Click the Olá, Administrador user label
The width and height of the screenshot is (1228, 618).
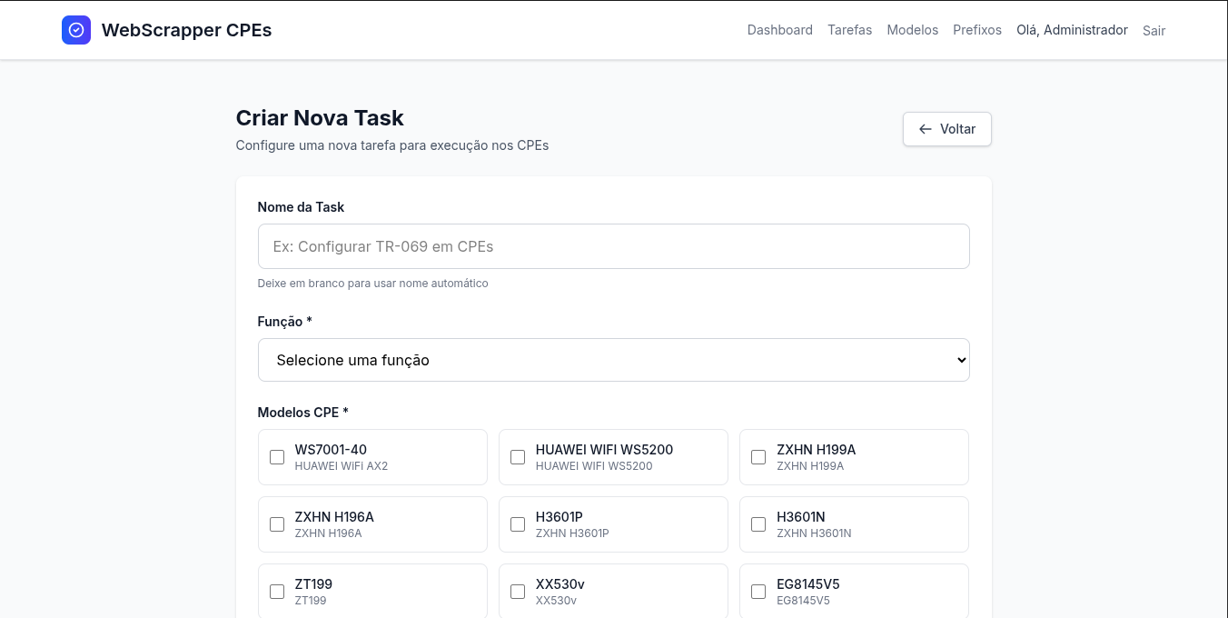pyautogui.click(x=1072, y=30)
